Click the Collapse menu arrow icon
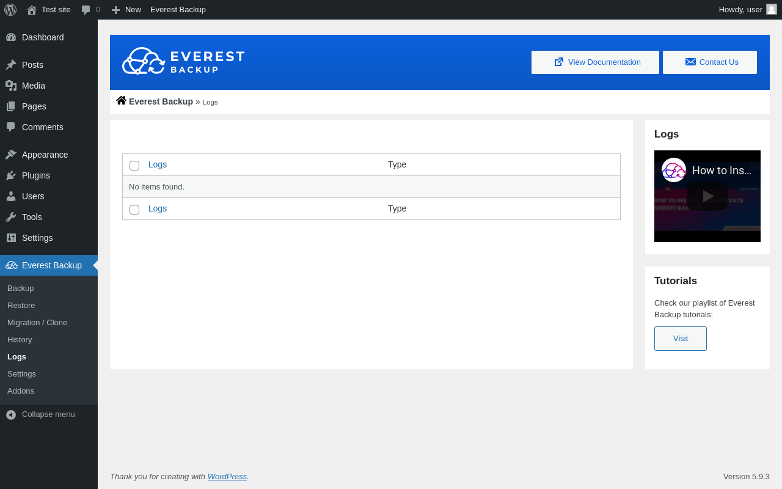 point(11,414)
